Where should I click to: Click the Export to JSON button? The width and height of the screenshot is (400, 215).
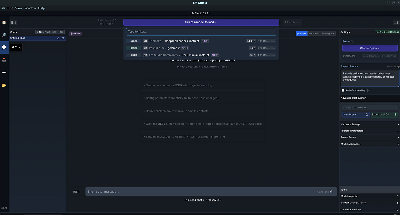384,114
